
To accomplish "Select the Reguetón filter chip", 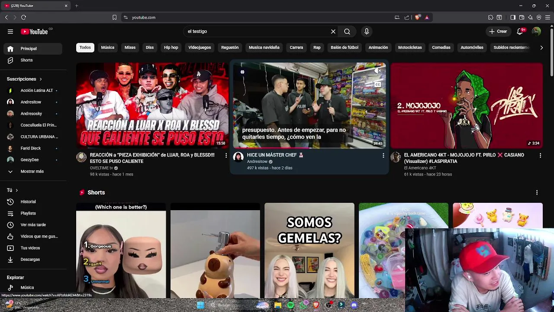I will point(230,47).
